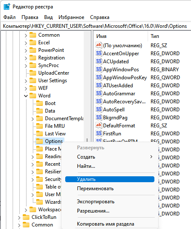Select the ClickToRun folder icon
Screen dimensions: 191x229
(x=26, y=217)
